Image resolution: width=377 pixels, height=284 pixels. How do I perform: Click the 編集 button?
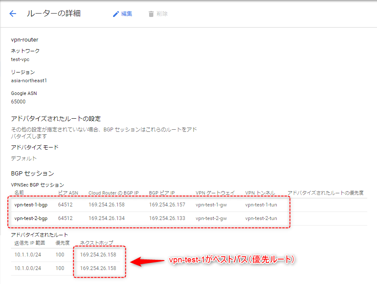[x=126, y=14]
